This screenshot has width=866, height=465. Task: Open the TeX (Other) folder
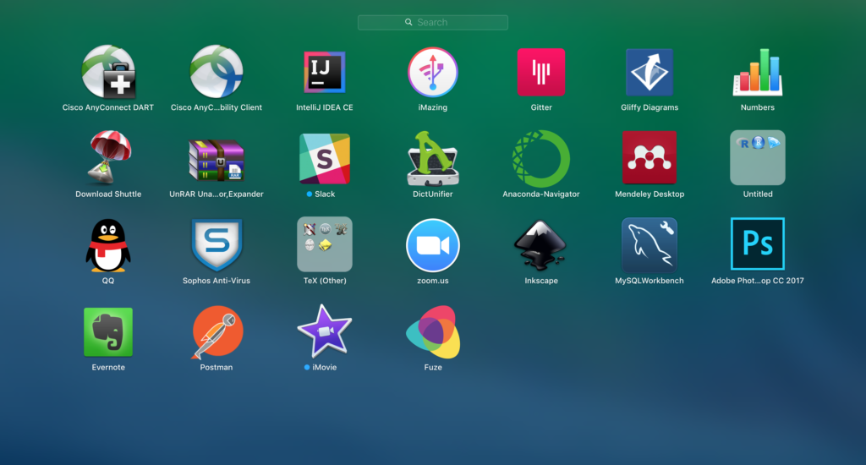click(x=325, y=244)
